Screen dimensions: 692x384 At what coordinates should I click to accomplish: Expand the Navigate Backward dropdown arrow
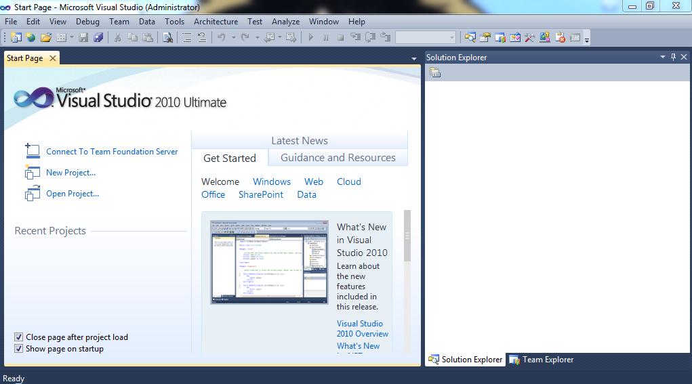(279, 37)
